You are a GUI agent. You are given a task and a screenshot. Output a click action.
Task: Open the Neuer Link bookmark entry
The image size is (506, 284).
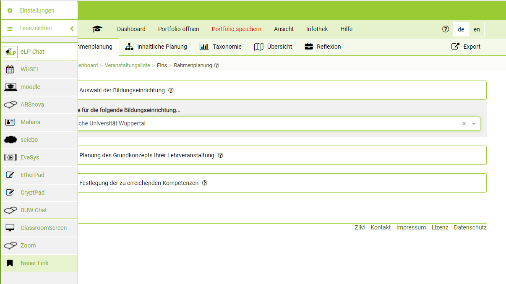pos(39,263)
